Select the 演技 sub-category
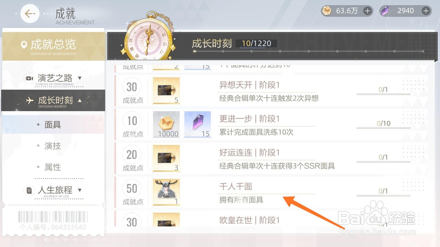This screenshot has width=440, height=247. (53, 146)
